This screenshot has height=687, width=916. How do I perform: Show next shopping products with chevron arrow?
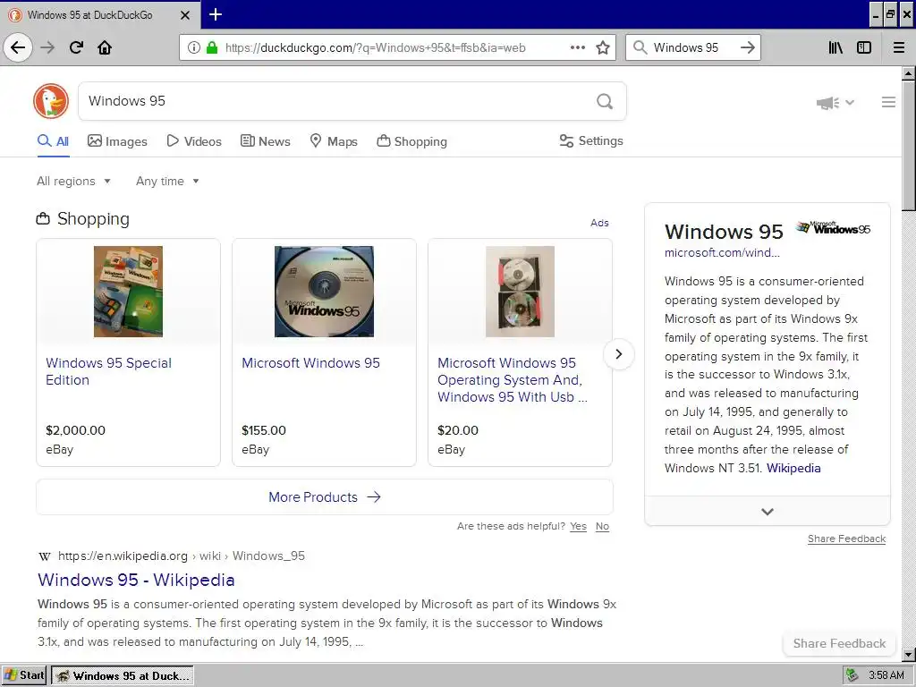619,354
